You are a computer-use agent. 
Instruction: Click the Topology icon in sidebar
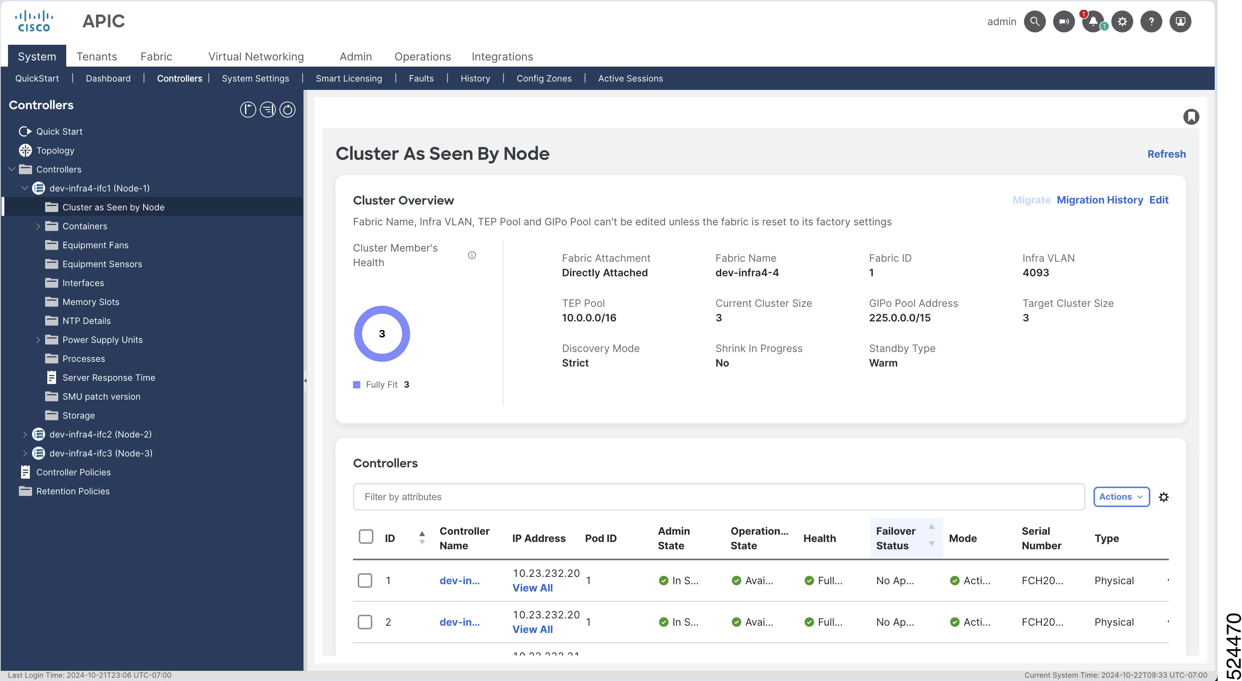[25, 150]
